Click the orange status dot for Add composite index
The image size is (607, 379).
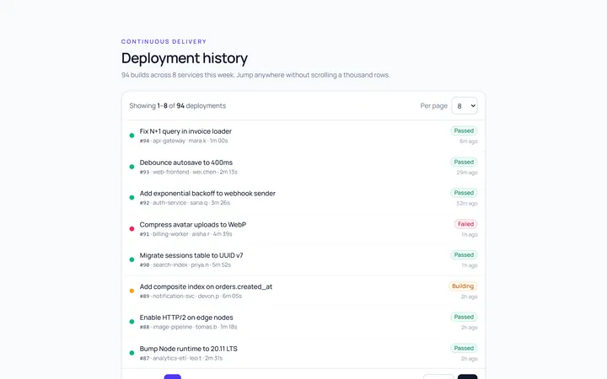click(132, 291)
